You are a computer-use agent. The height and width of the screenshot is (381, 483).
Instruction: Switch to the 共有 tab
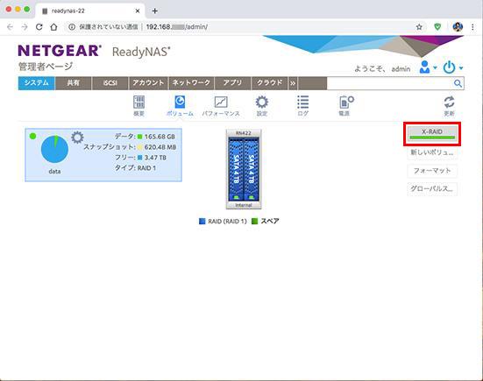[x=74, y=83]
